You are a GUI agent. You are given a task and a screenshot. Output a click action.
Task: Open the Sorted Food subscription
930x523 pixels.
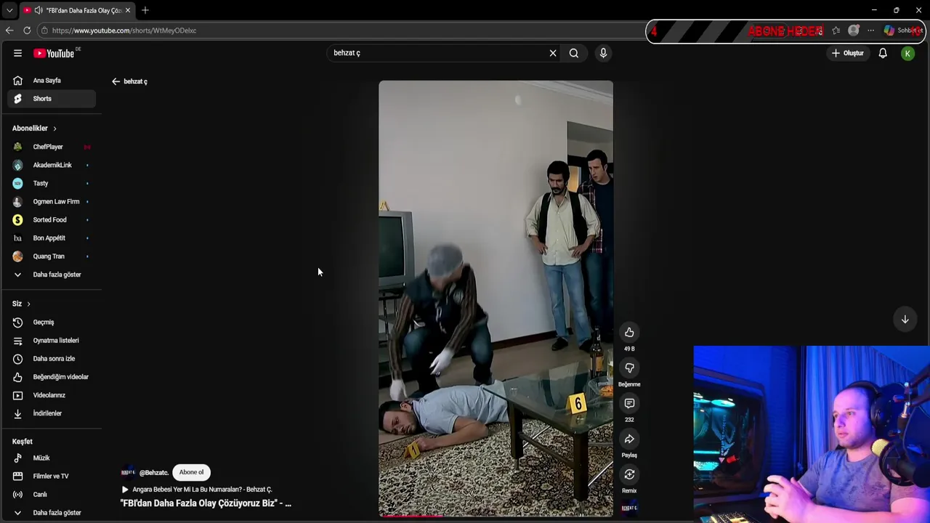[51, 219]
